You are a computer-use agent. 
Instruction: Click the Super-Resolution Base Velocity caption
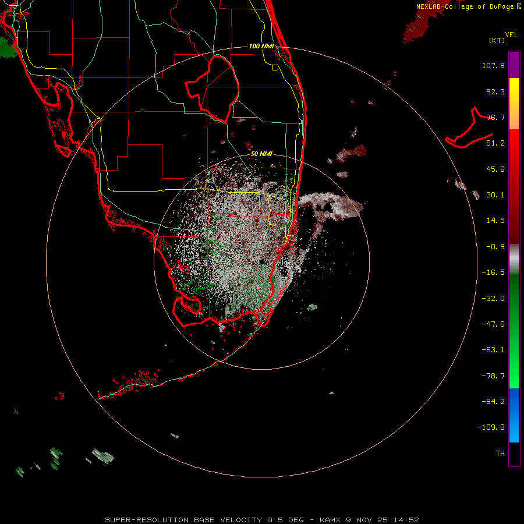pos(261,520)
